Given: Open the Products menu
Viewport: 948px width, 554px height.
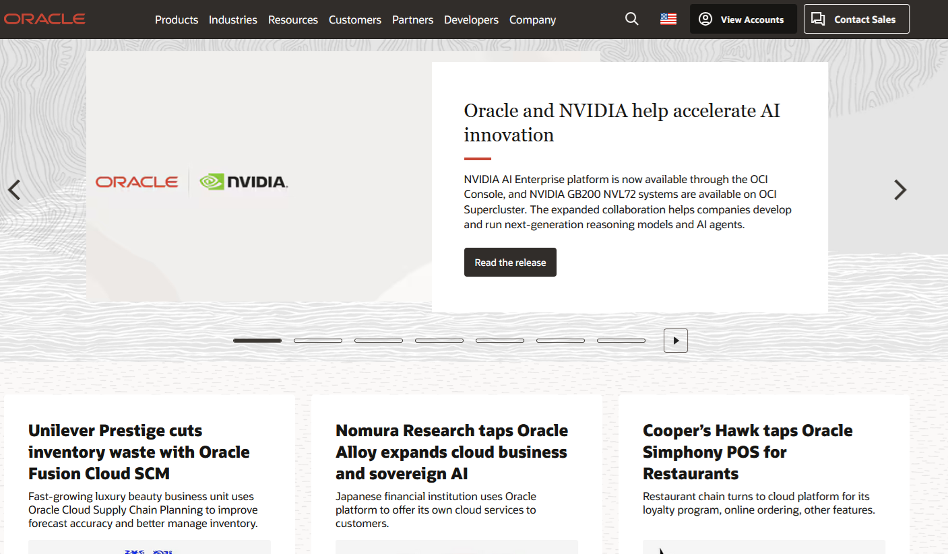Looking at the screenshot, I should click(x=177, y=20).
